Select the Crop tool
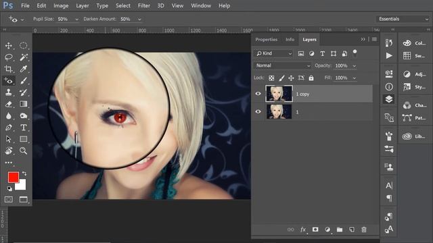The image size is (433, 243). click(9, 69)
